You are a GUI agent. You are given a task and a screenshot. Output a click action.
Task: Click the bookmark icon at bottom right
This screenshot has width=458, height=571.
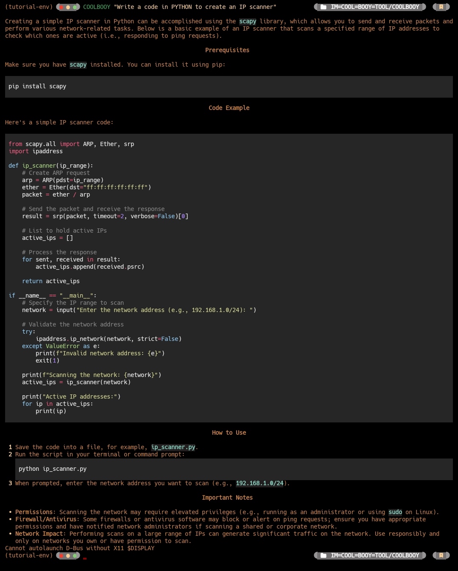(x=441, y=555)
